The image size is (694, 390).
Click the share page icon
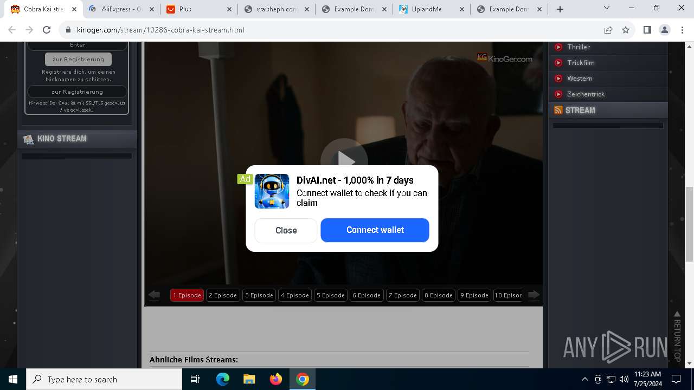608,30
